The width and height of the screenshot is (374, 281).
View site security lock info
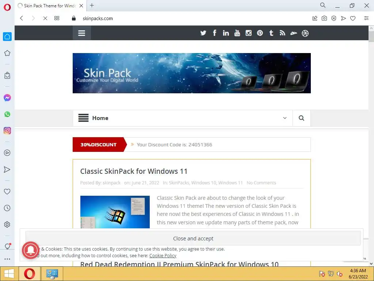(x=74, y=18)
